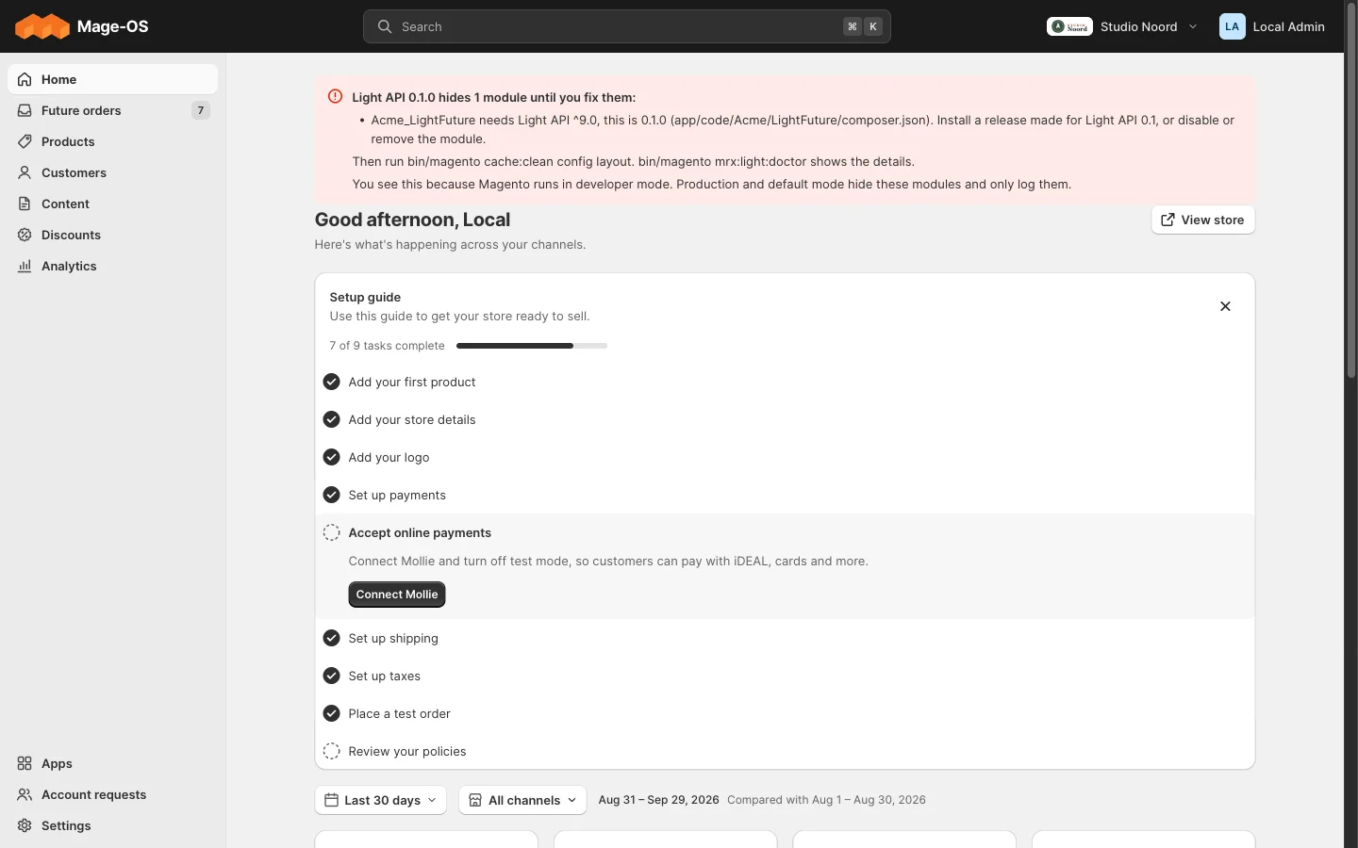Open the Studio Noord store switcher chevron

pos(1193,26)
